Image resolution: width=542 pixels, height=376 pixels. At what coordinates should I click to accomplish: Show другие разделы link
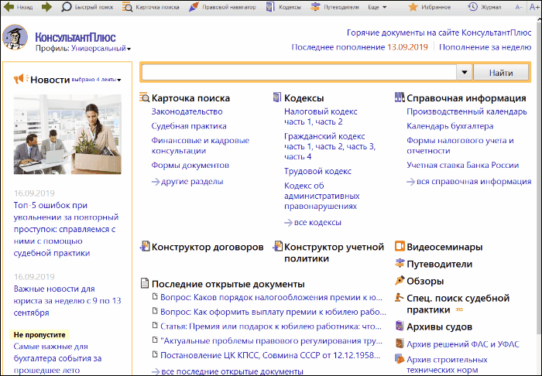click(x=187, y=181)
